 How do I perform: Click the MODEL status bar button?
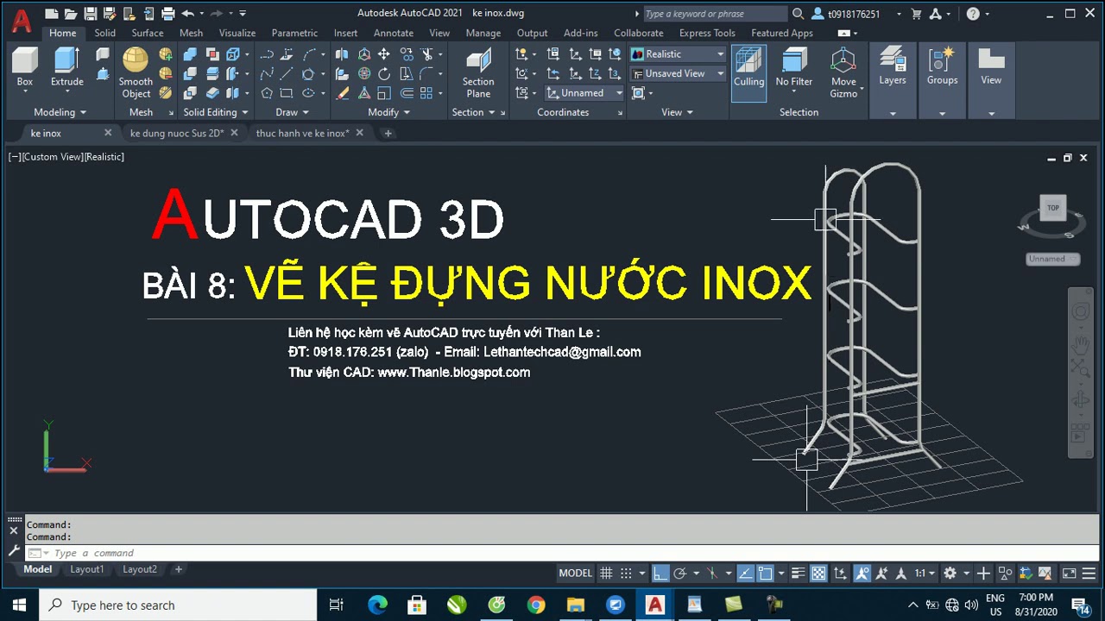tap(575, 574)
